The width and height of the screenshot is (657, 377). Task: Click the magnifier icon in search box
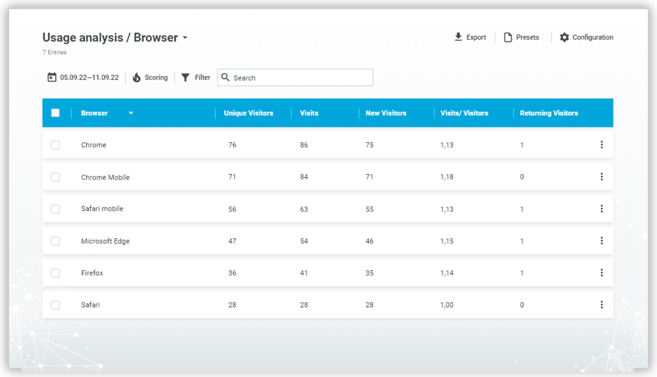pyautogui.click(x=226, y=77)
